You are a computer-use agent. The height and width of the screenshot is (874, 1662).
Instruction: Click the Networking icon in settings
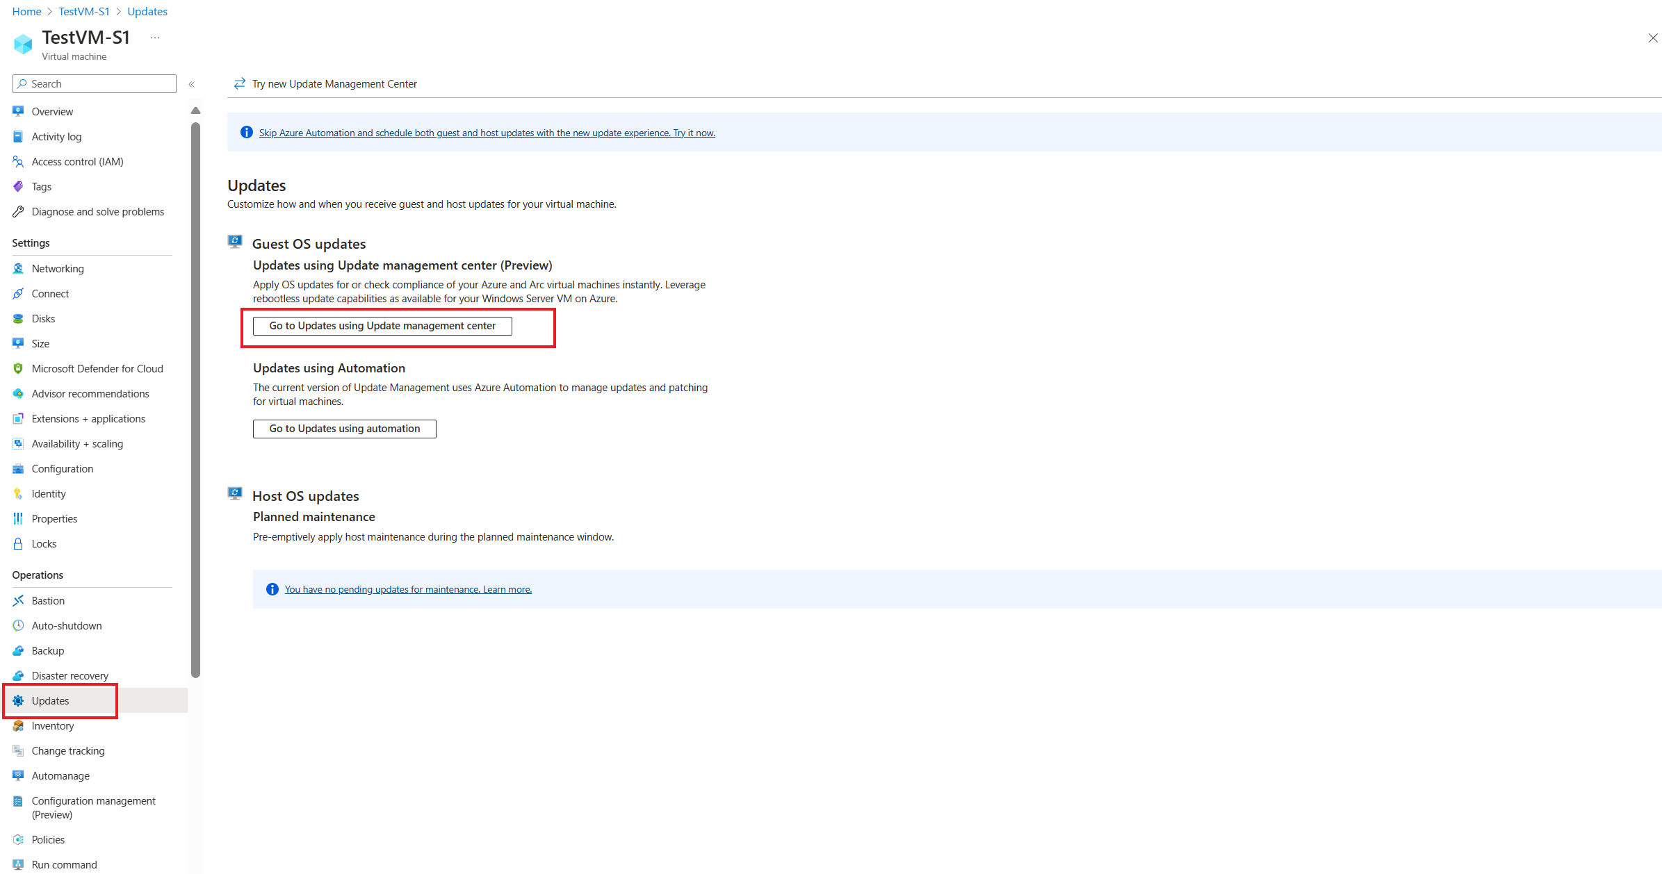pos(19,268)
